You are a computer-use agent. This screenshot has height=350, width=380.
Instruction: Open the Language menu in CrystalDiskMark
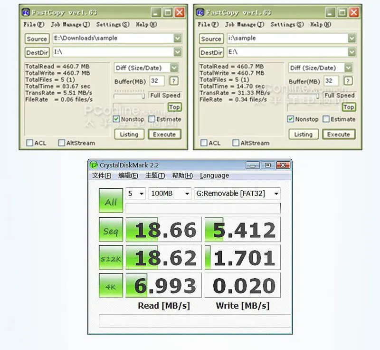(215, 175)
